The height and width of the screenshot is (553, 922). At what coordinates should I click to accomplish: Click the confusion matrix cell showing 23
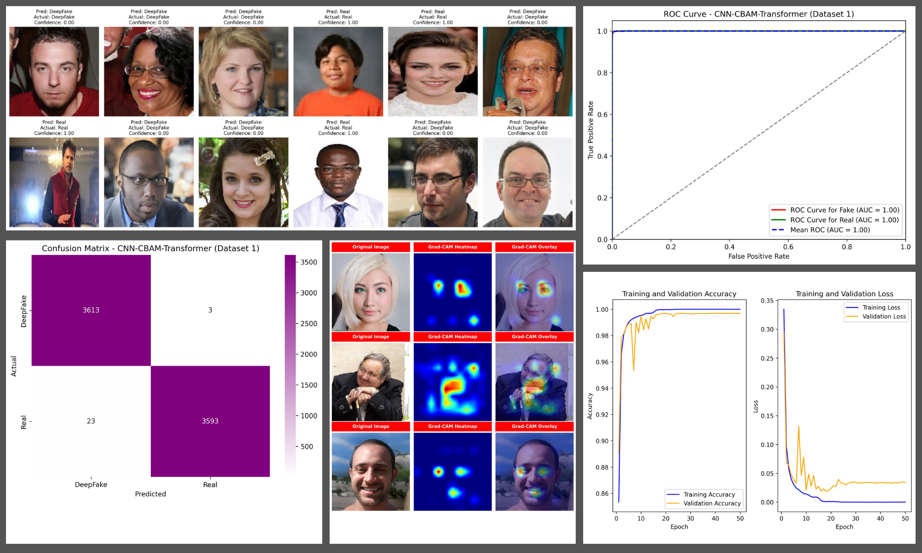click(x=91, y=421)
